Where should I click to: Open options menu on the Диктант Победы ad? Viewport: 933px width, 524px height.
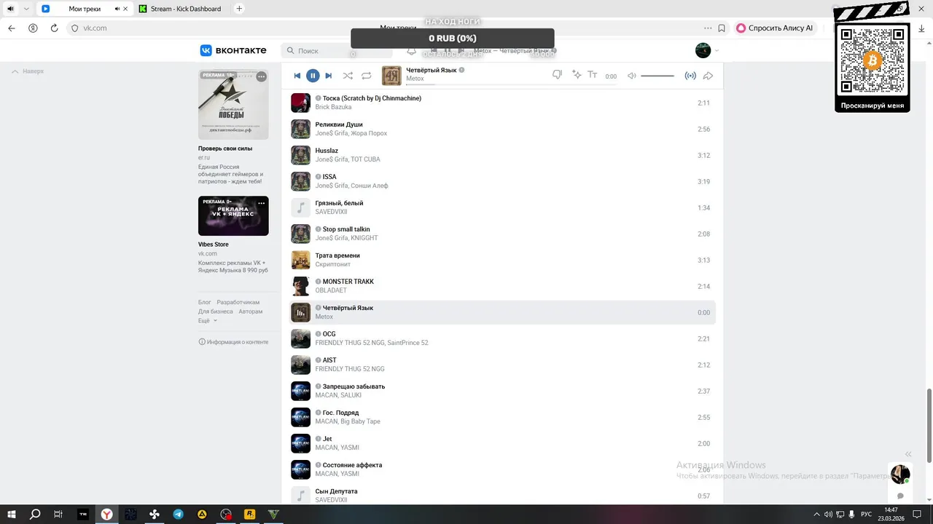click(261, 76)
